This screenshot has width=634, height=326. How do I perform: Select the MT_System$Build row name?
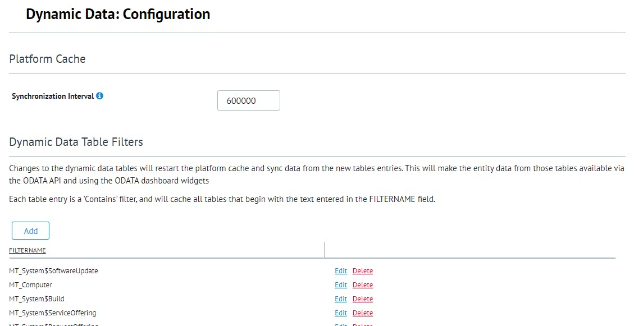[41, 299]
